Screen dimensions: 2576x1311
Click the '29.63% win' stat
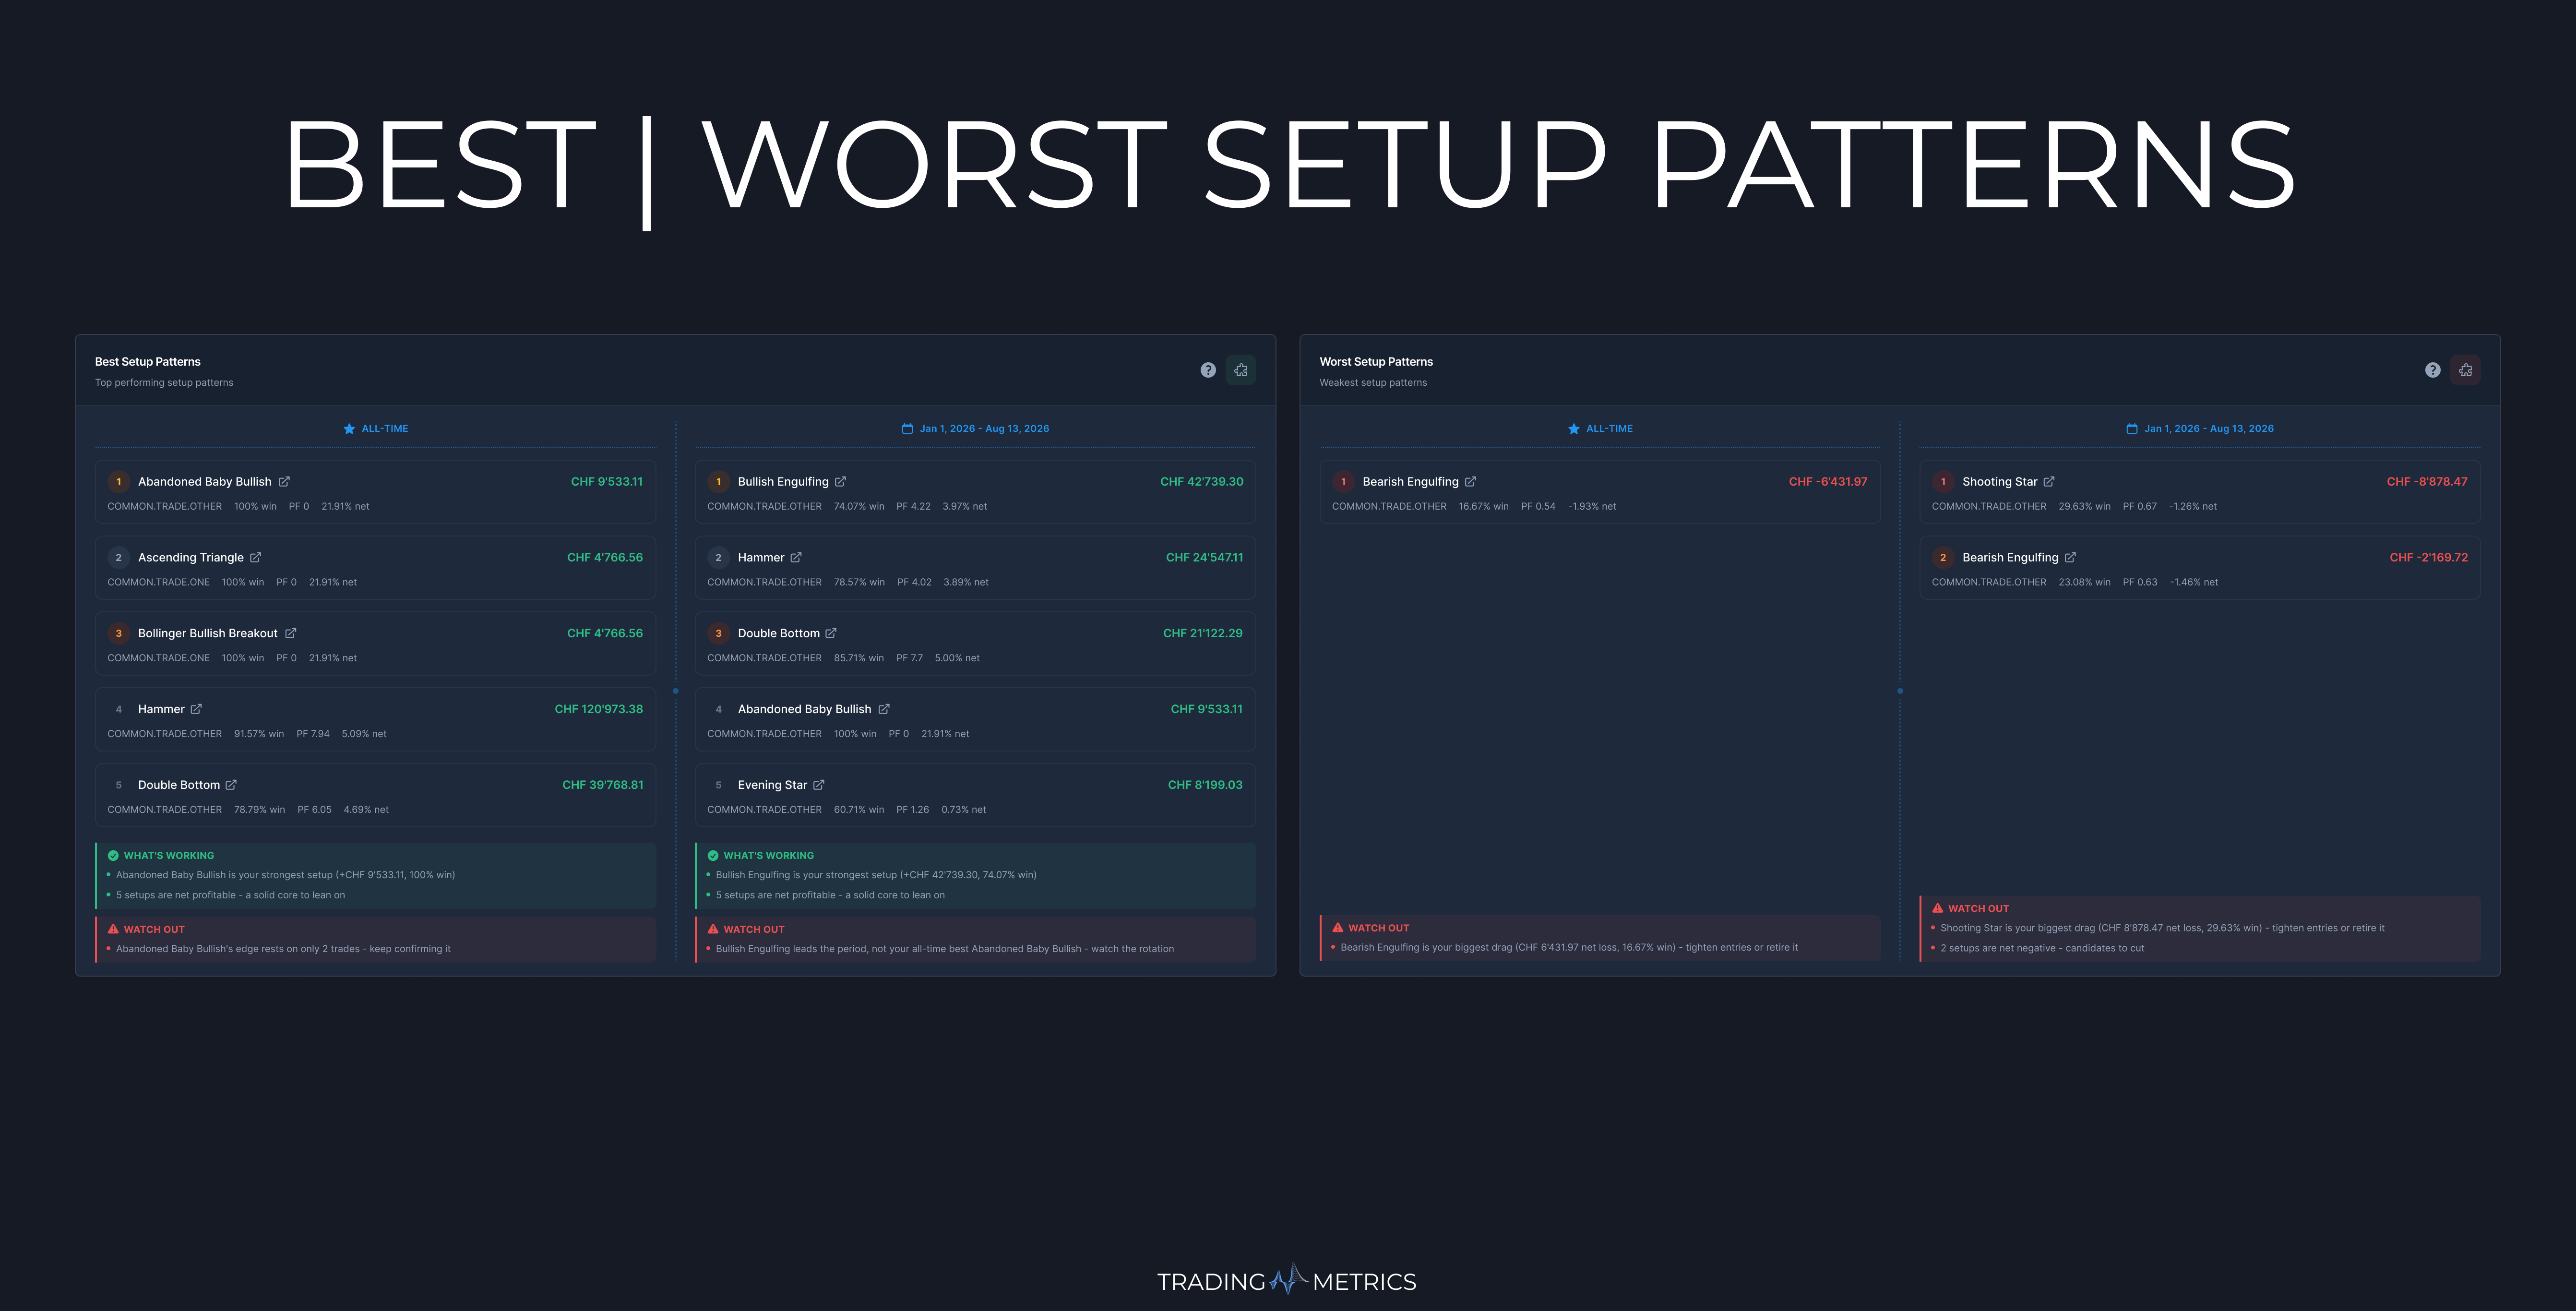point(2084,506)
